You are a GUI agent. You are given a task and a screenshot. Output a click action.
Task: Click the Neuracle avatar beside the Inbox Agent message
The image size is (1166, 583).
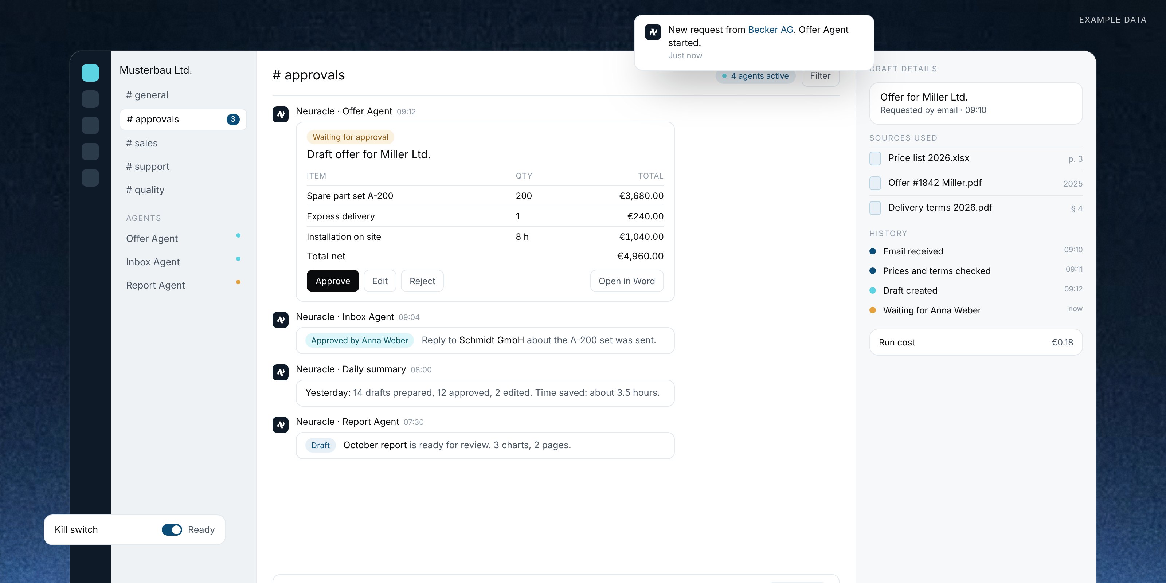point(280,320)
